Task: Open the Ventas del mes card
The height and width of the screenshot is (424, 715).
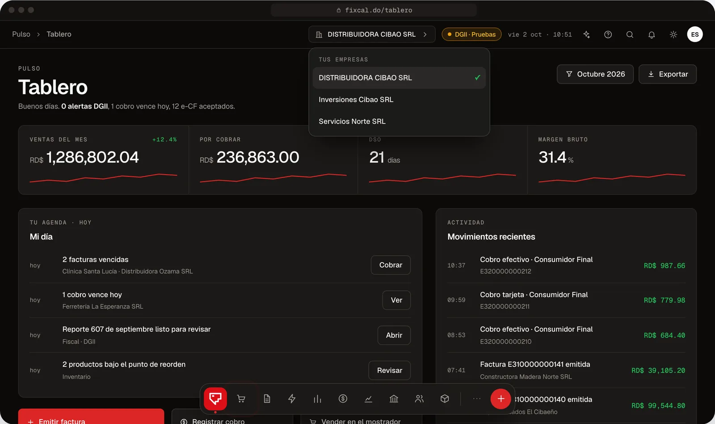Action: click(103, 160)
